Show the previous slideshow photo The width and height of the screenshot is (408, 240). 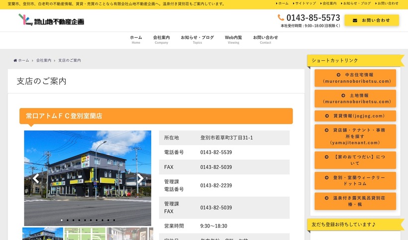click(x=36, y=178)
